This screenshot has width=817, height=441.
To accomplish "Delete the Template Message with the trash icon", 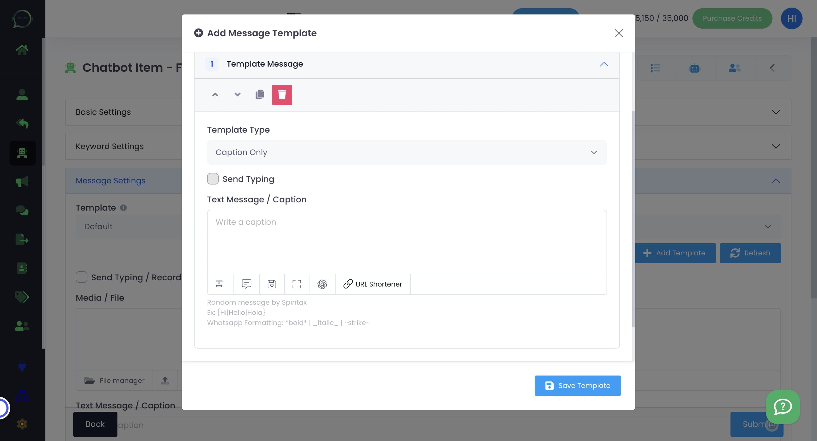I will pyautogui.click(x=282, y=94).
